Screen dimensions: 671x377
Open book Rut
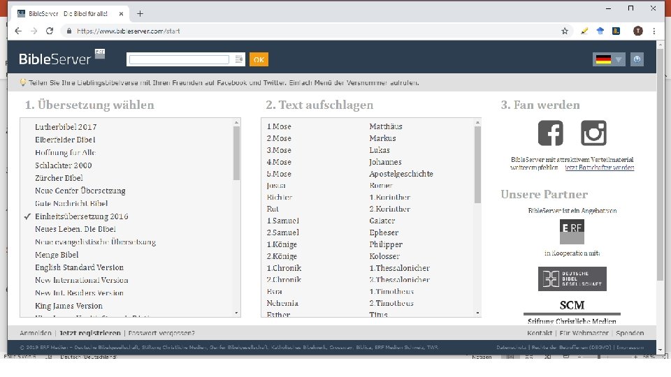[273, 209]
